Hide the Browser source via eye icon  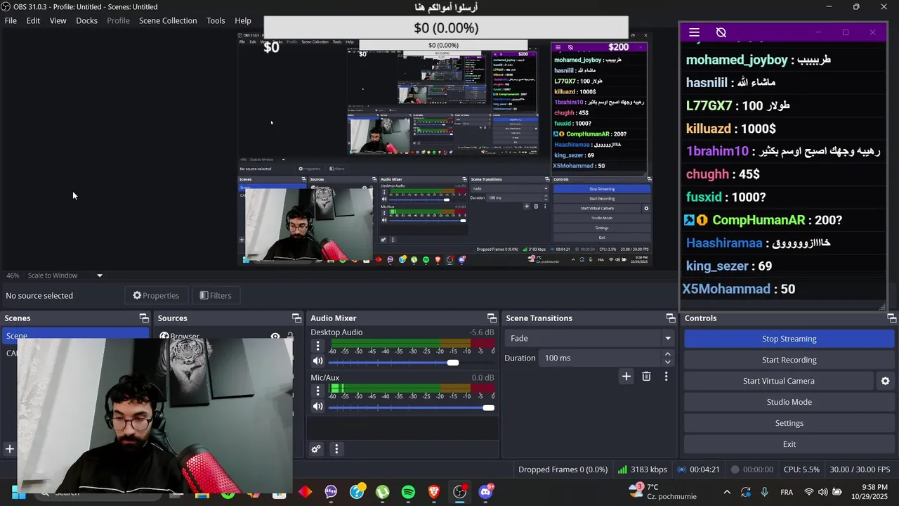[x=275, y=337]
